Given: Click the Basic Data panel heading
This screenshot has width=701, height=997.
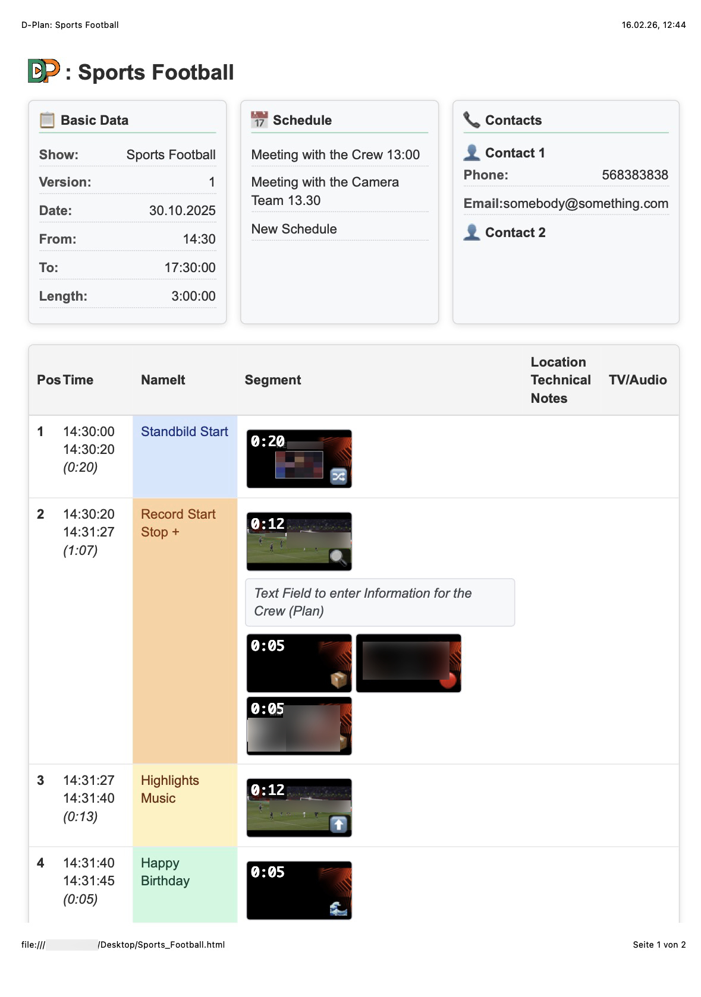Looking at the screenshot, I should click(95, 120).
